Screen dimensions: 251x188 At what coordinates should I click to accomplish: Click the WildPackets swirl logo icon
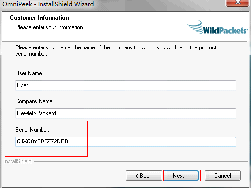click(195, 27)
